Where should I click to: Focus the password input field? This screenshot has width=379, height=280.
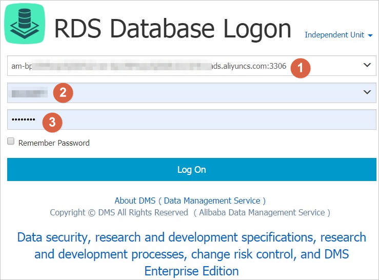click(191, 119)
